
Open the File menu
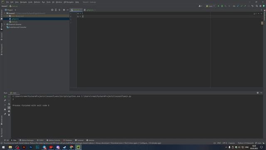[x=7, y=2]
